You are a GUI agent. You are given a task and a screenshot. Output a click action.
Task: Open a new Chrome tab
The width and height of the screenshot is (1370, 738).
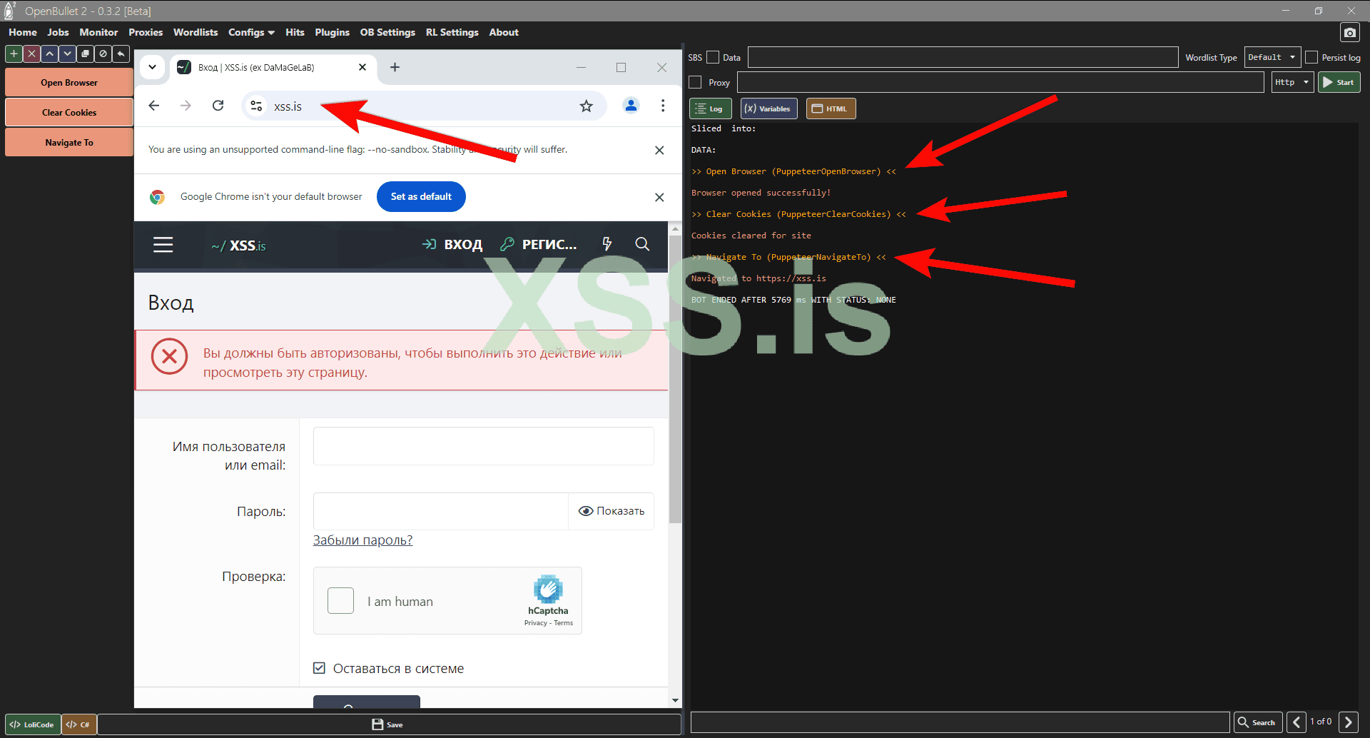click(x=395, y=67)
